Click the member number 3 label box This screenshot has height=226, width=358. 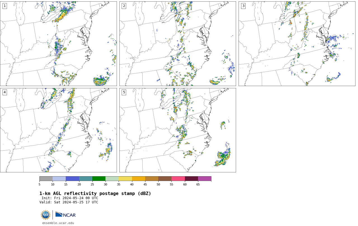point(243,6)
